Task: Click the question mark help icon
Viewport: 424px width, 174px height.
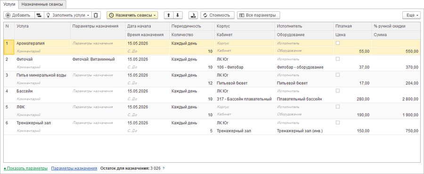Action: (x=163, y=168)
